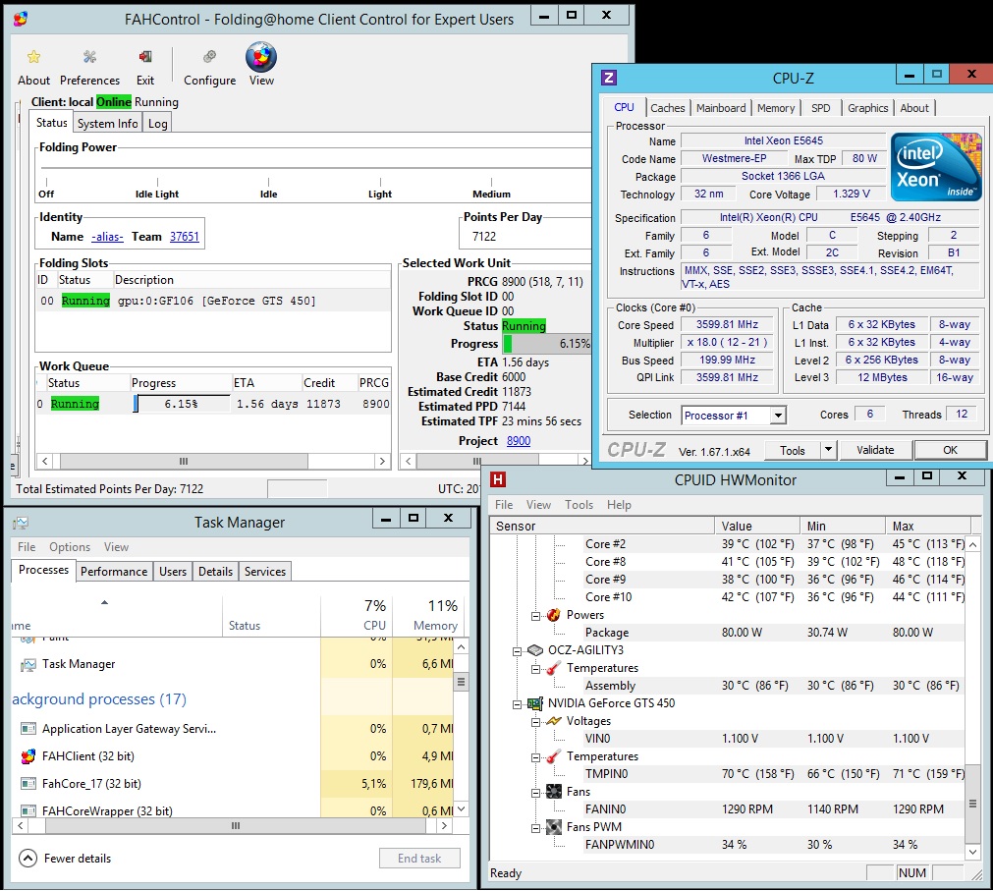Open Configure in FAHControl toolbar
The width and height of the screenshot is (993, 891).
[x=209, y=67]
